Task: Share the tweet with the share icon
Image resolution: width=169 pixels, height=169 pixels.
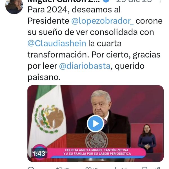Action: (158, 168)
